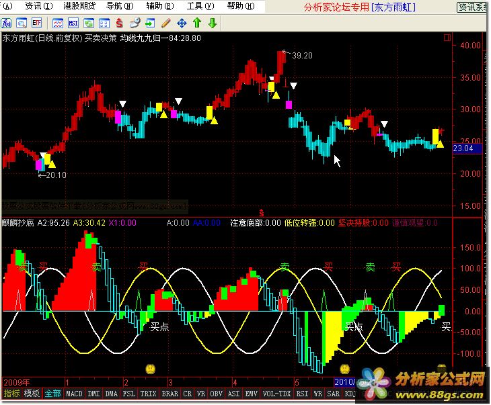491x405 pixels.
Task: Click the 麒麟抄底 indicator name
Action: pos(17,223)
